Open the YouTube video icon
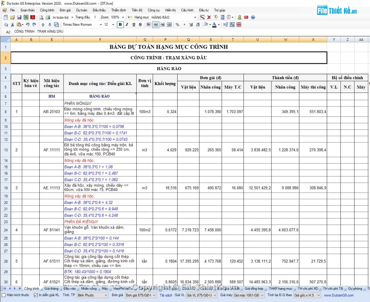 point(246,17)
